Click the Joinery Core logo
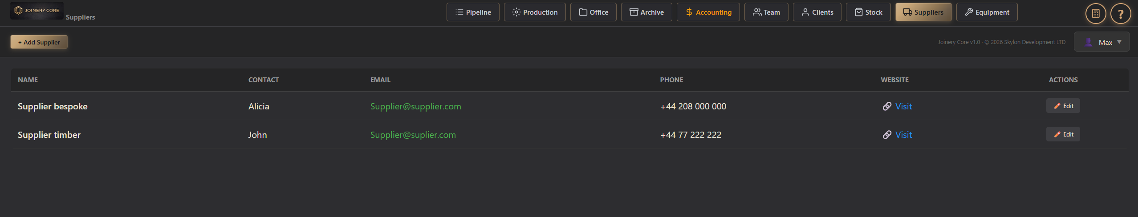1138x217 pixels. coord(37,10)
